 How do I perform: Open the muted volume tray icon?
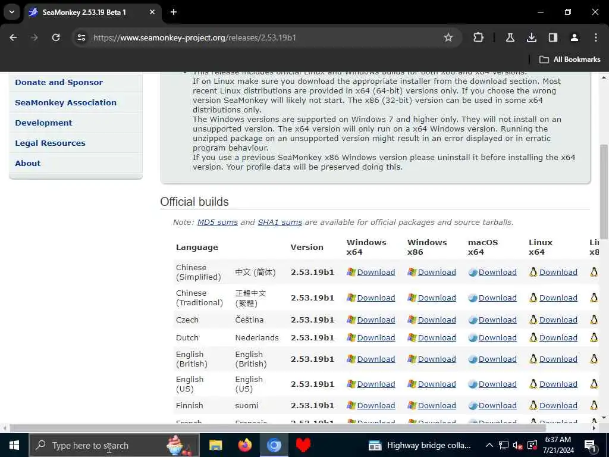[518, 445]
